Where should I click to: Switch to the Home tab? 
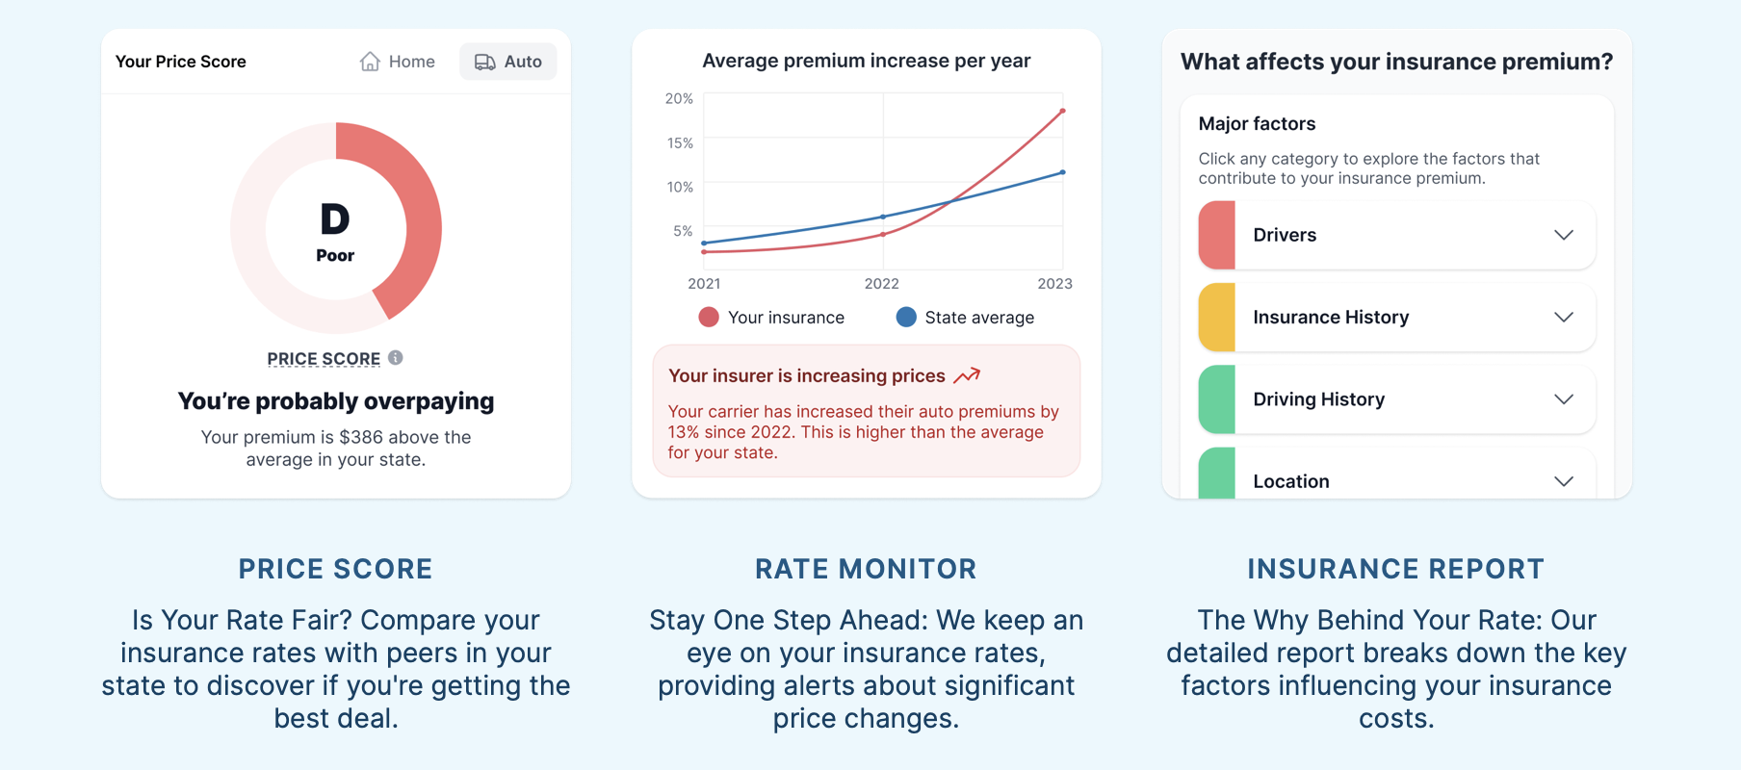(398, 62)
